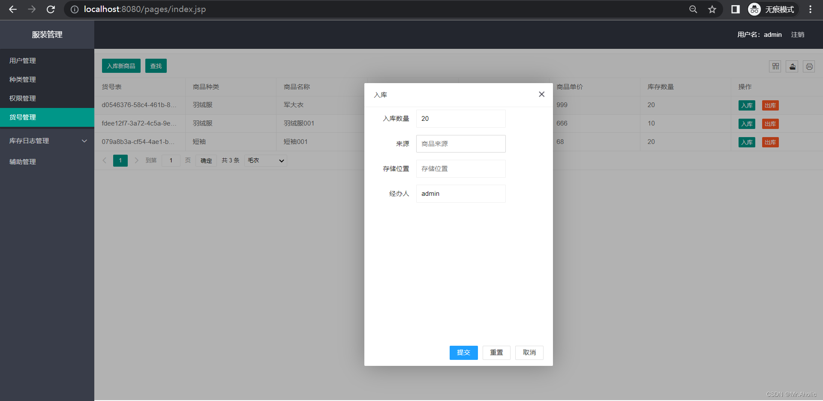Close the 入库 dialog with X
This screenshot has height=401, width=823.
(x=542, y=94)
